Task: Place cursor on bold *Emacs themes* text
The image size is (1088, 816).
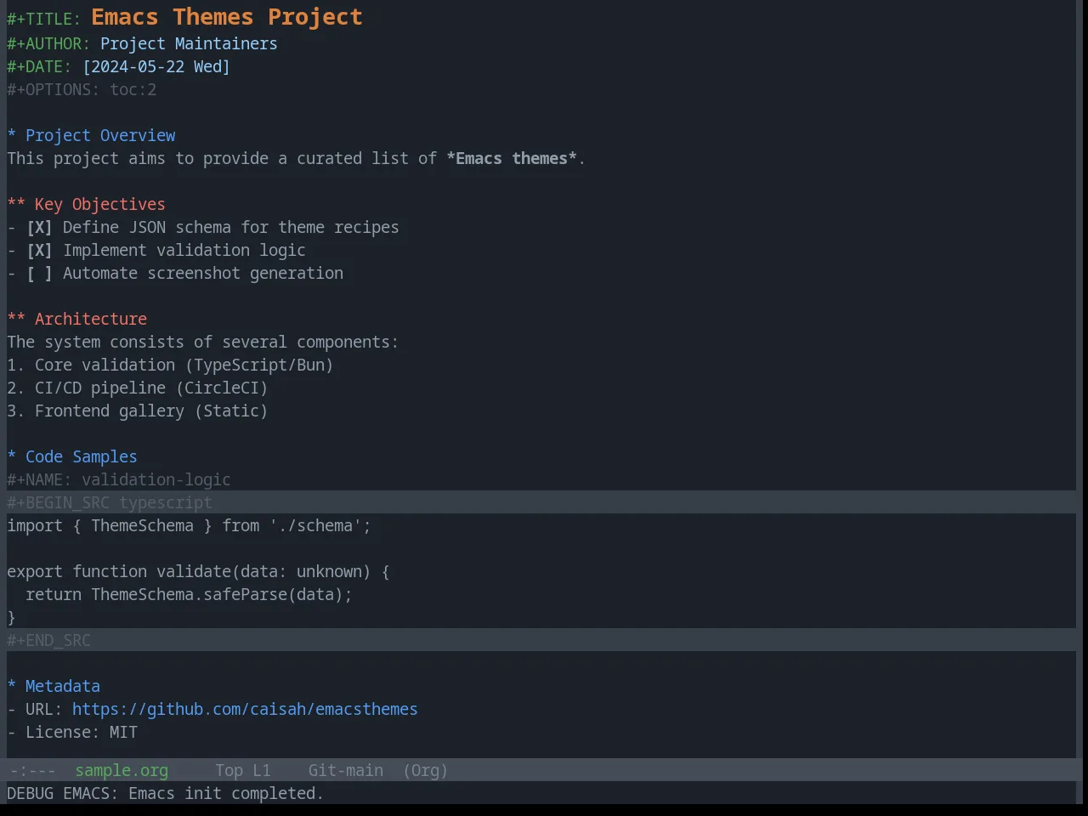Action: click(512, 158)
